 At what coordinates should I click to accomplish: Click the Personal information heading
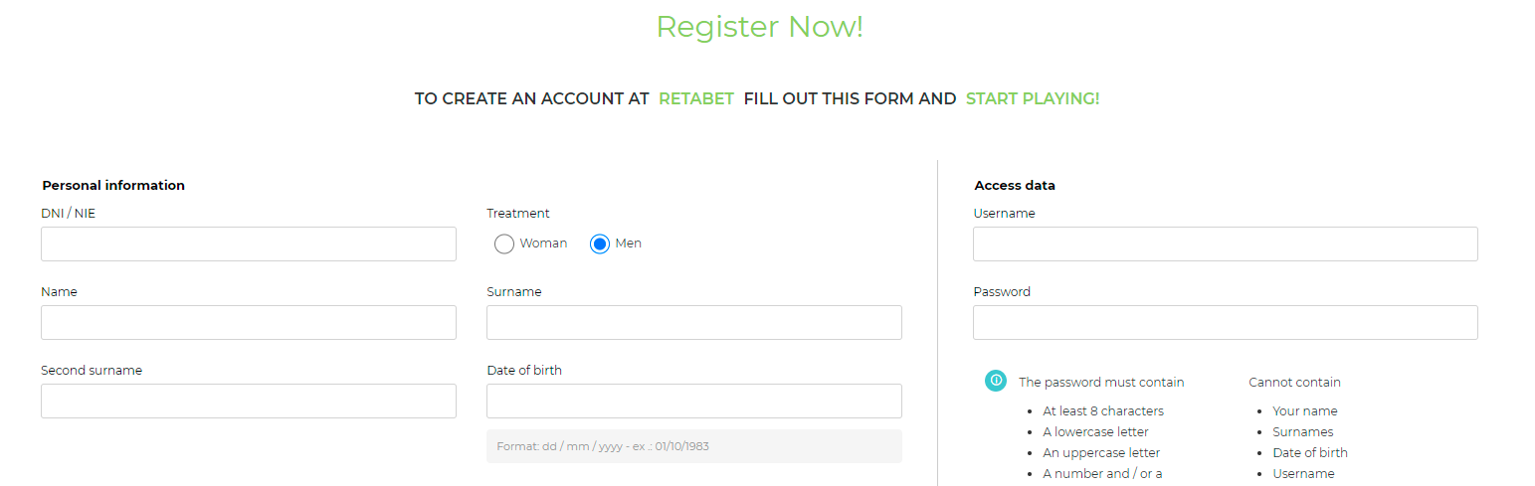pyautogui.click(x=113, y=186)
